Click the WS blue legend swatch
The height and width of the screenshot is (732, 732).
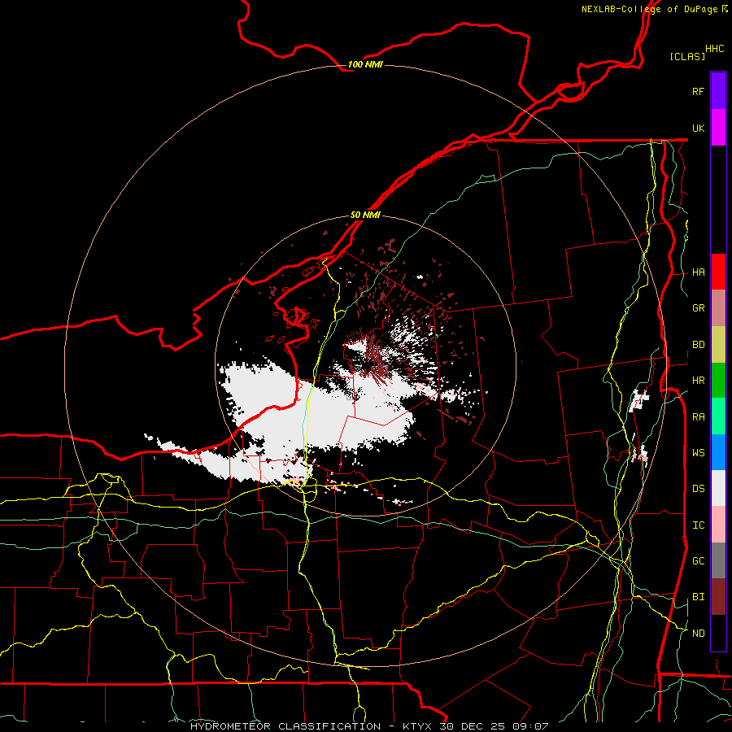coord(718,452)
